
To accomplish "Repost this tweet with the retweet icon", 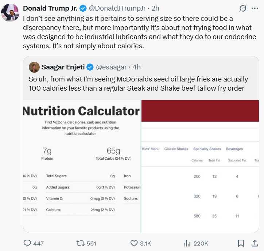I will pos(79,243).
